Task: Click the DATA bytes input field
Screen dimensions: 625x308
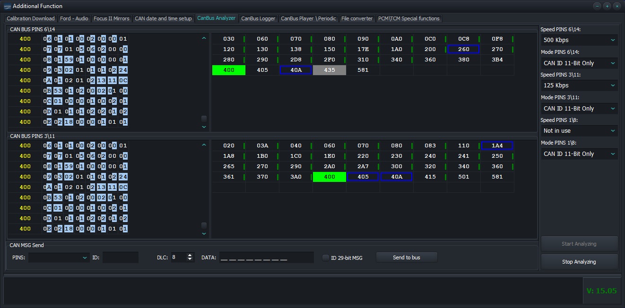Action: (x=266, y=257)
